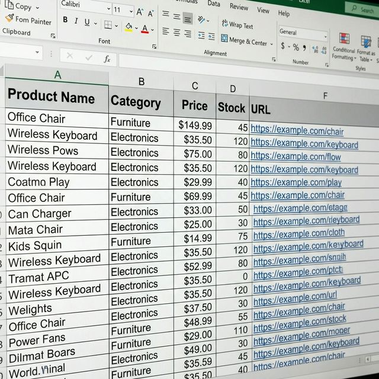Center text horizontally
Screen dimensions: 379x379
[x=176, y=33]
